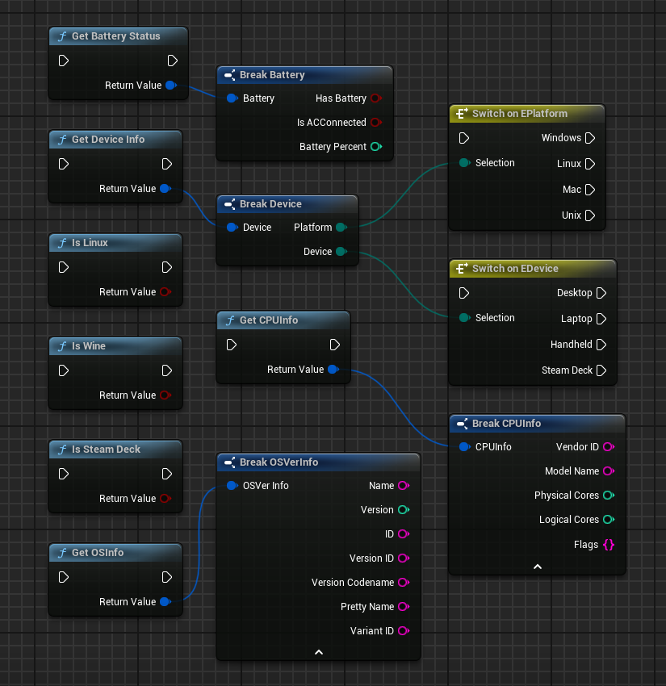Select the Break CPUInfo node title
666x686 pixels.
[x=506, y=424]
